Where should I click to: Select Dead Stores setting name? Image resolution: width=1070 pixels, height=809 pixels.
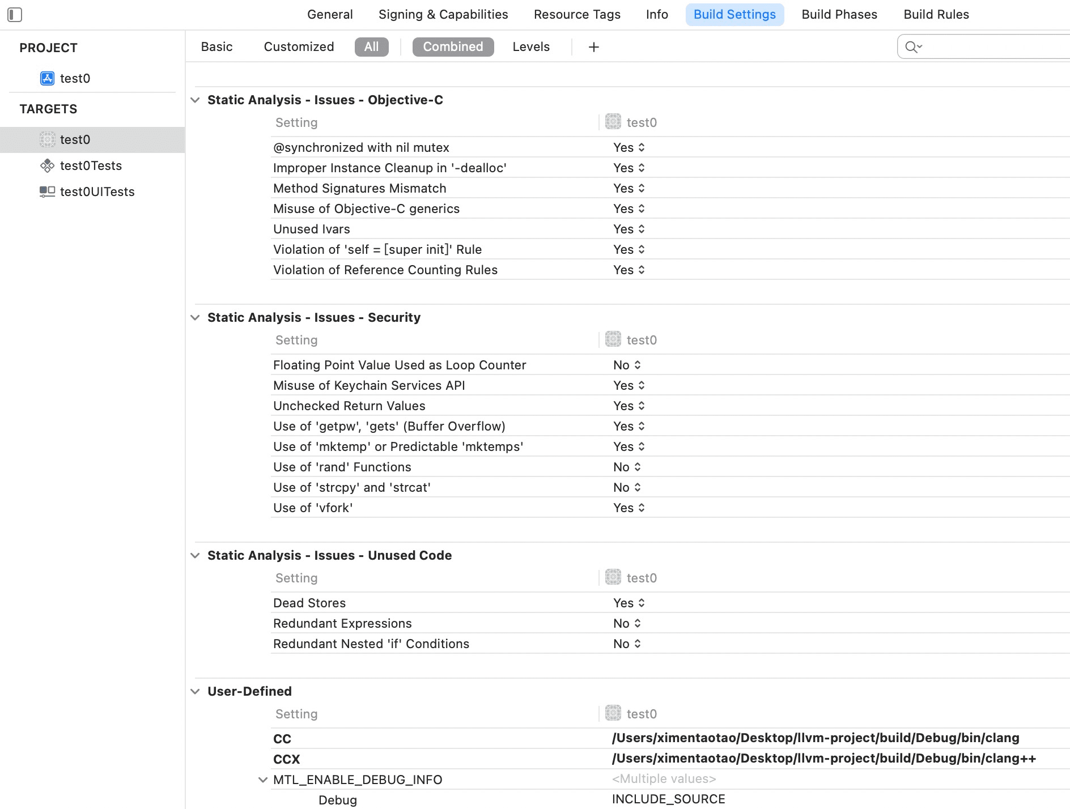pos(309,603)
